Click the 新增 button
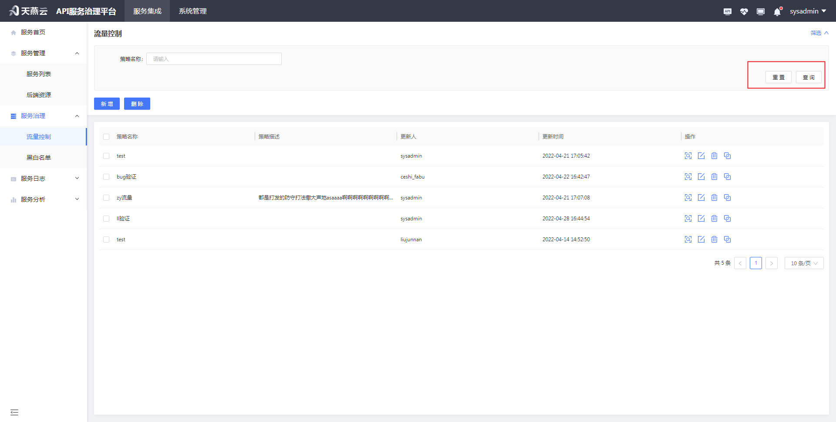Viewport: 836px width, 422px height. tap(107, 104)
